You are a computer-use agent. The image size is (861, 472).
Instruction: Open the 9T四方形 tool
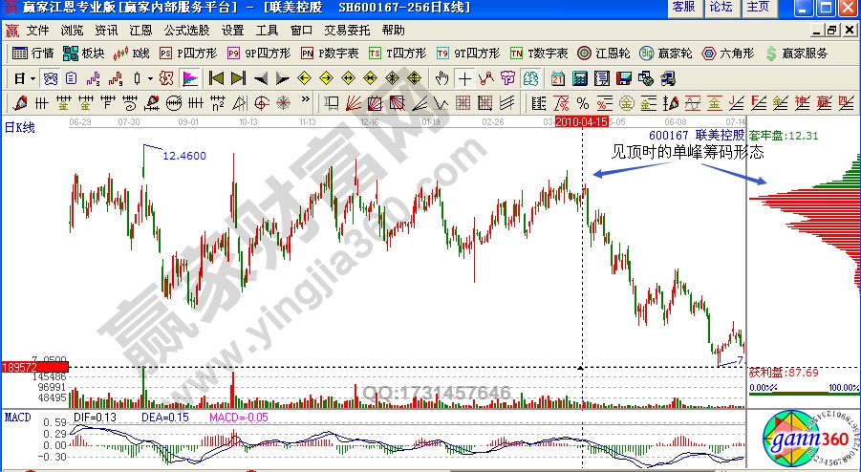(x=468, y=54)
